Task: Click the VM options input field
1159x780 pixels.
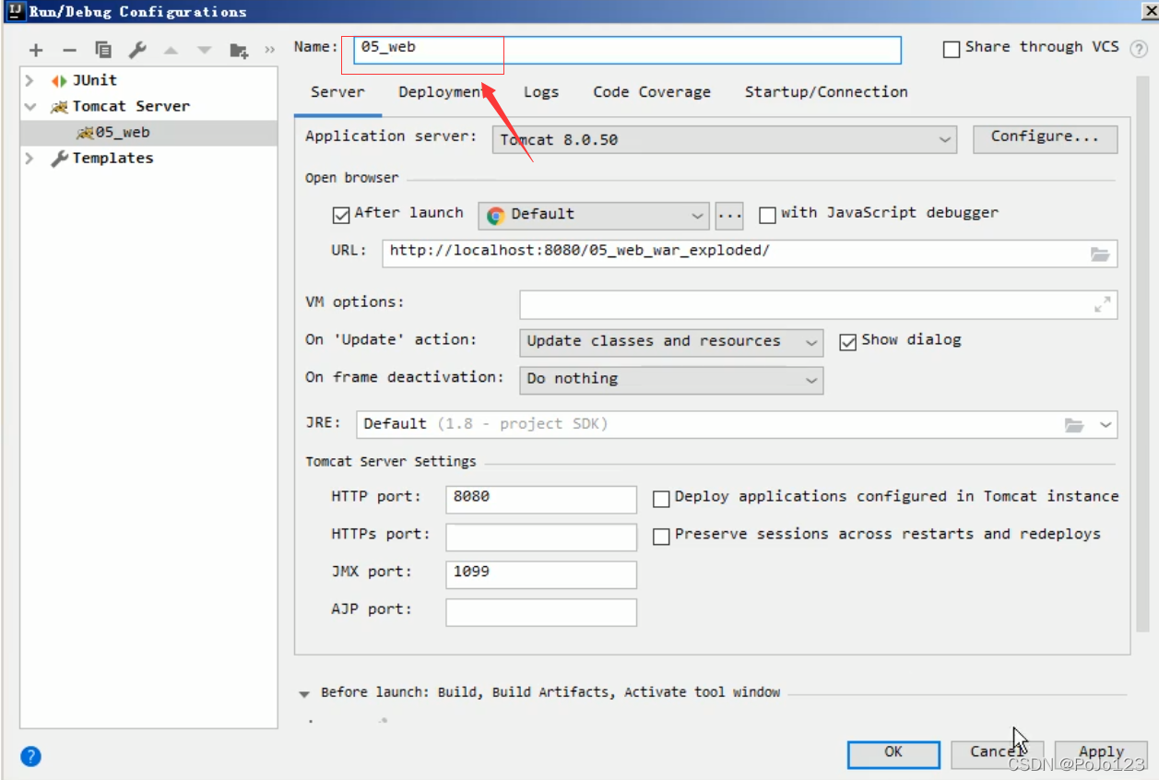Action: [x=818, y=304]
